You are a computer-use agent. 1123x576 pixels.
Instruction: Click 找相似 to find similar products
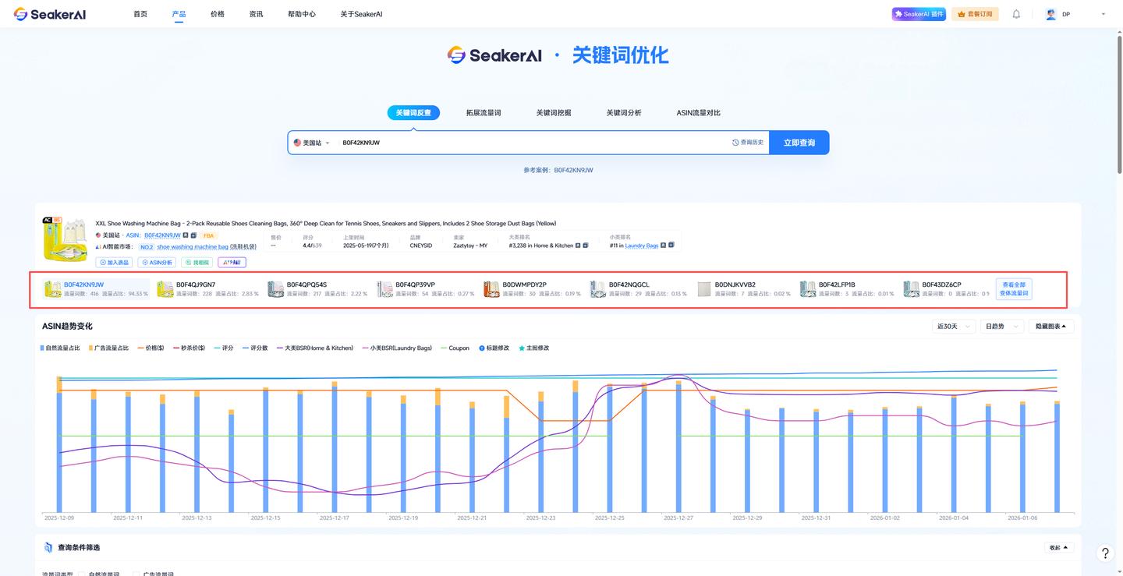(197, 262)
